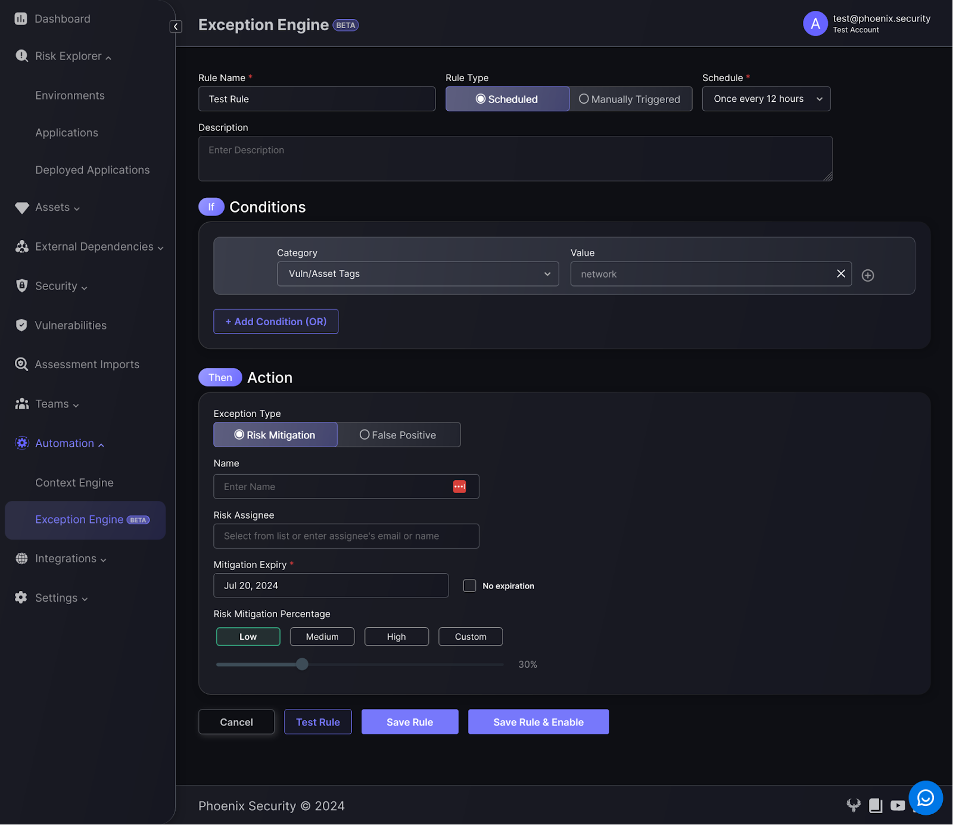Collapse the Automation menu chevron
The image size is (953, 825).
coord(101,445)
